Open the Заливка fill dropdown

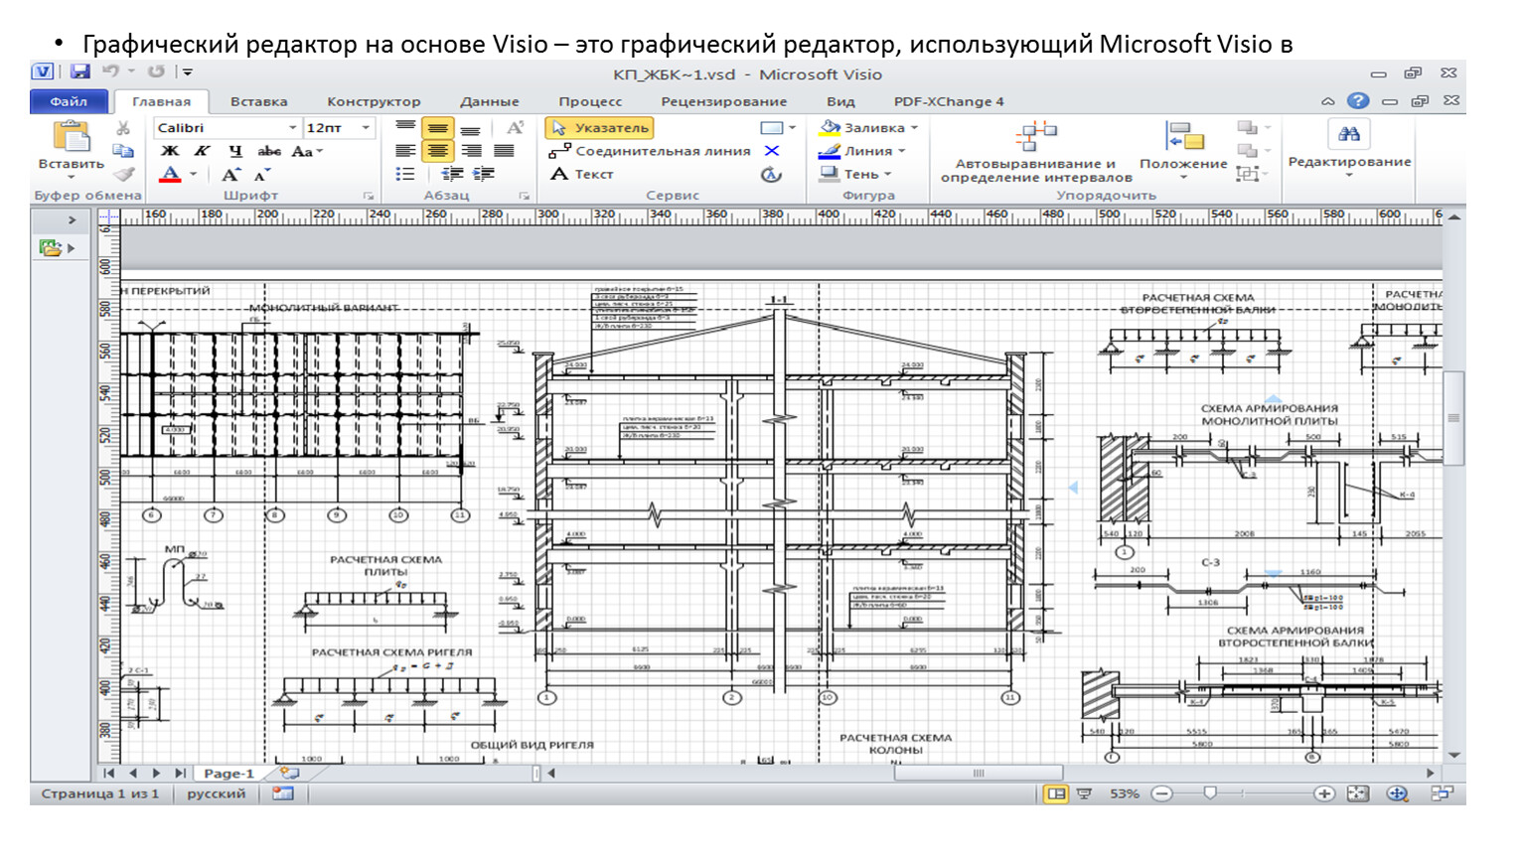coord(868,127)
